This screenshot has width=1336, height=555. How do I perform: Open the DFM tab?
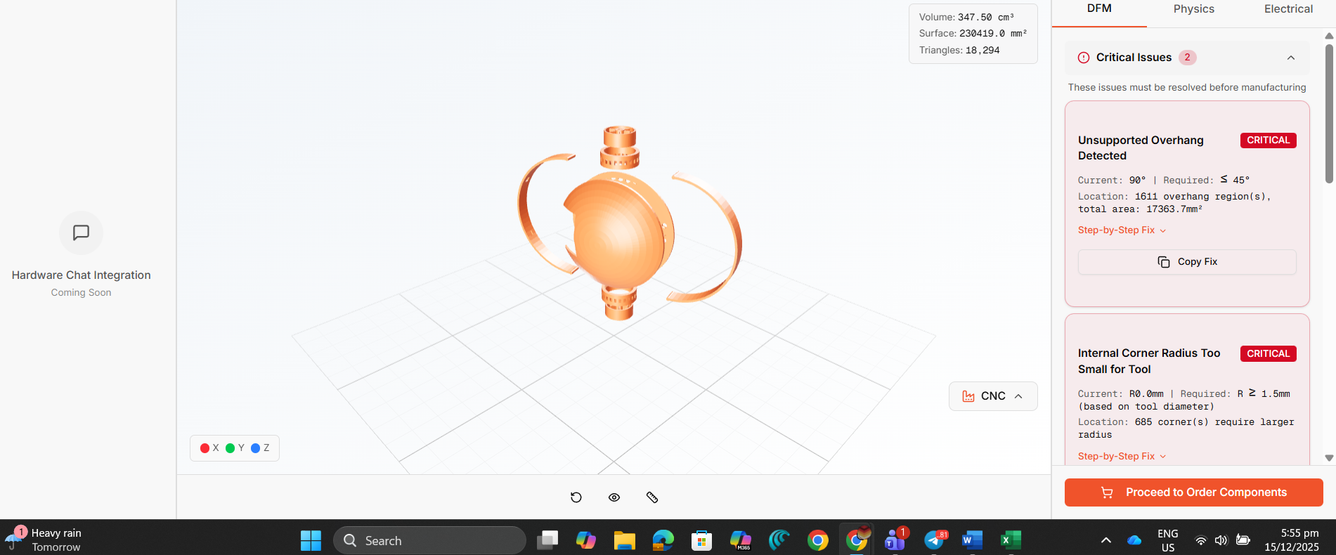pos(1099,9)
